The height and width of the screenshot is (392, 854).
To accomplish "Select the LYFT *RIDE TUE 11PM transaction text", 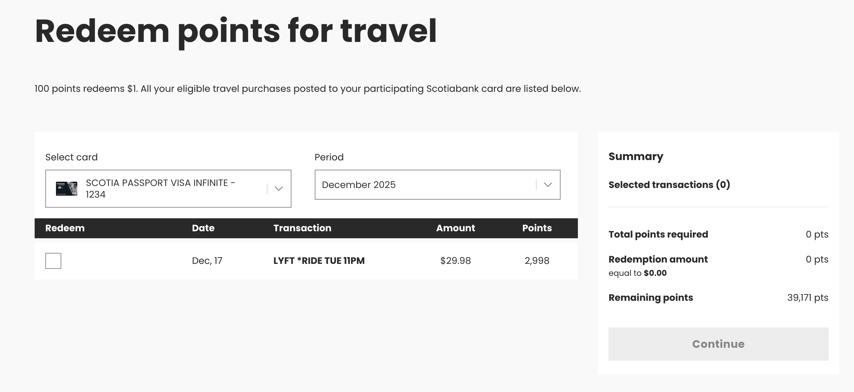I will (319, 261).
